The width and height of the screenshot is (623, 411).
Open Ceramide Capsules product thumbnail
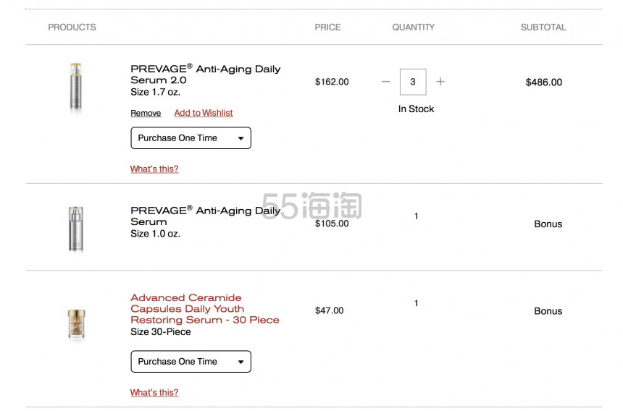pyautogui.click(x=76, y=324)
